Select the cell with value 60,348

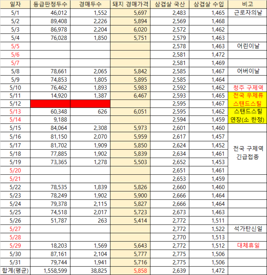pyautogui.click(x=50, y=112)
